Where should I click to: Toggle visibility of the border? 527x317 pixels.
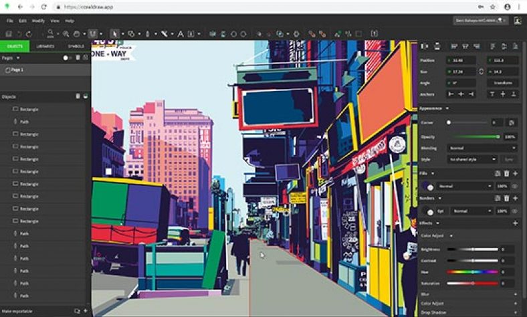[x=515, y=211]
